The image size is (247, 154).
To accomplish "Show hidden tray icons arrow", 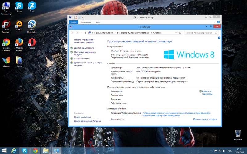I will click(x=211, y=151).
